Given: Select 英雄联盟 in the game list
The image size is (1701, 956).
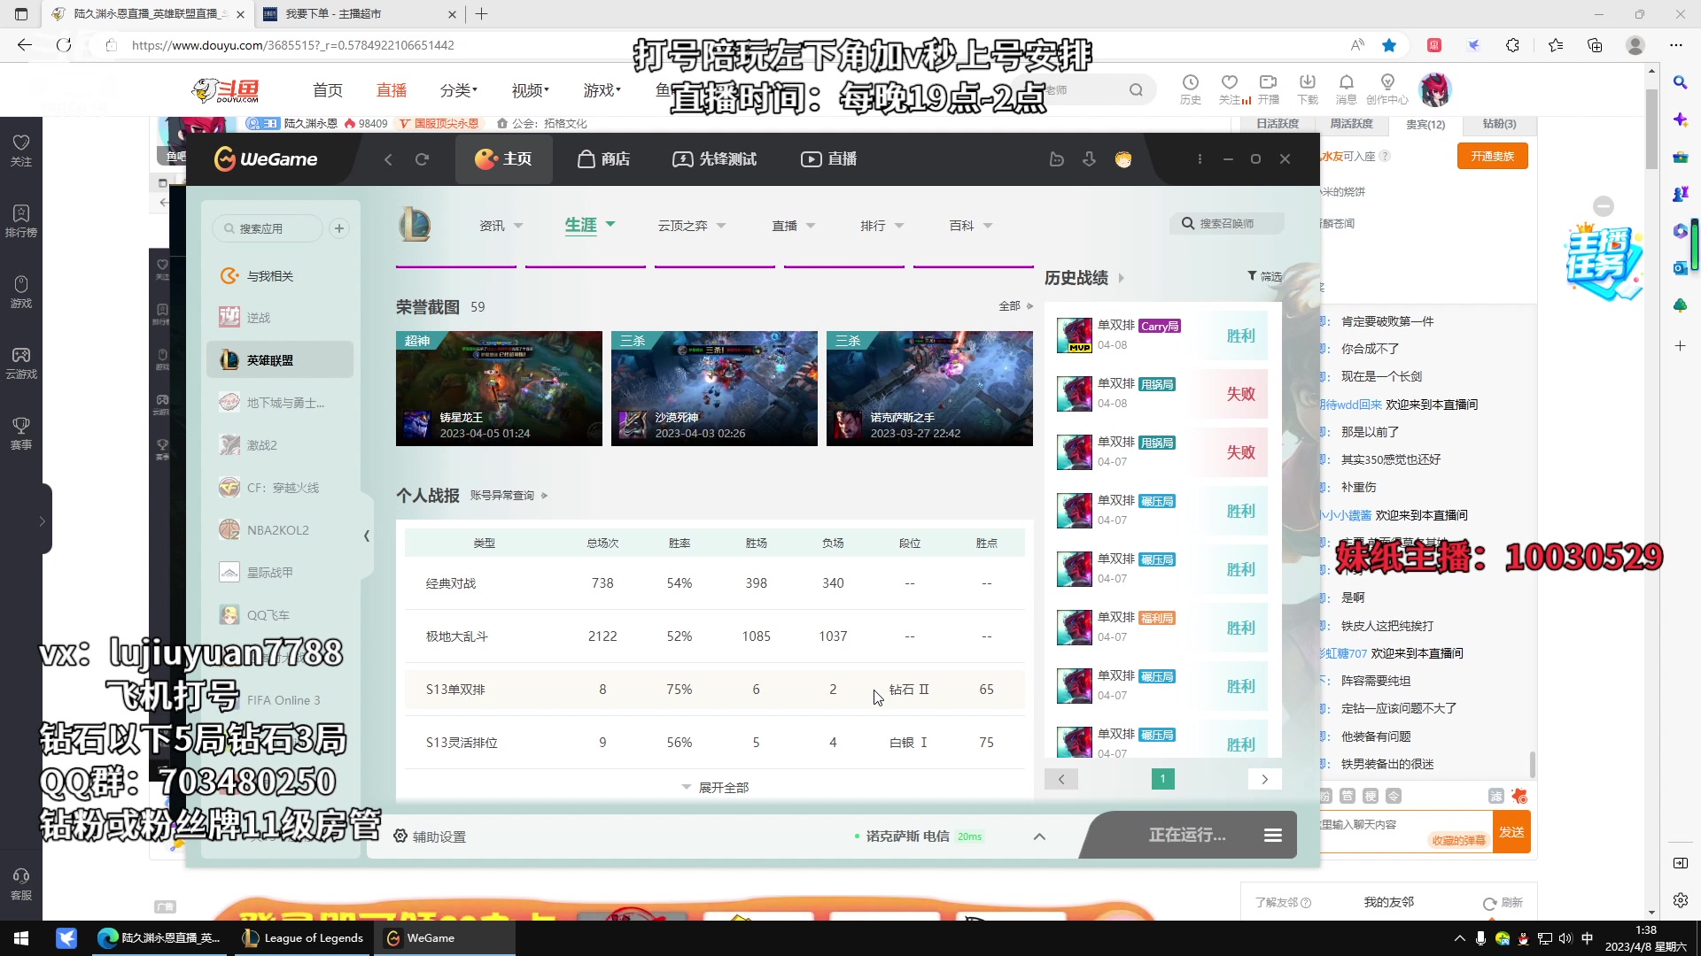Looking at the screenshot, I should click(280, 360).
